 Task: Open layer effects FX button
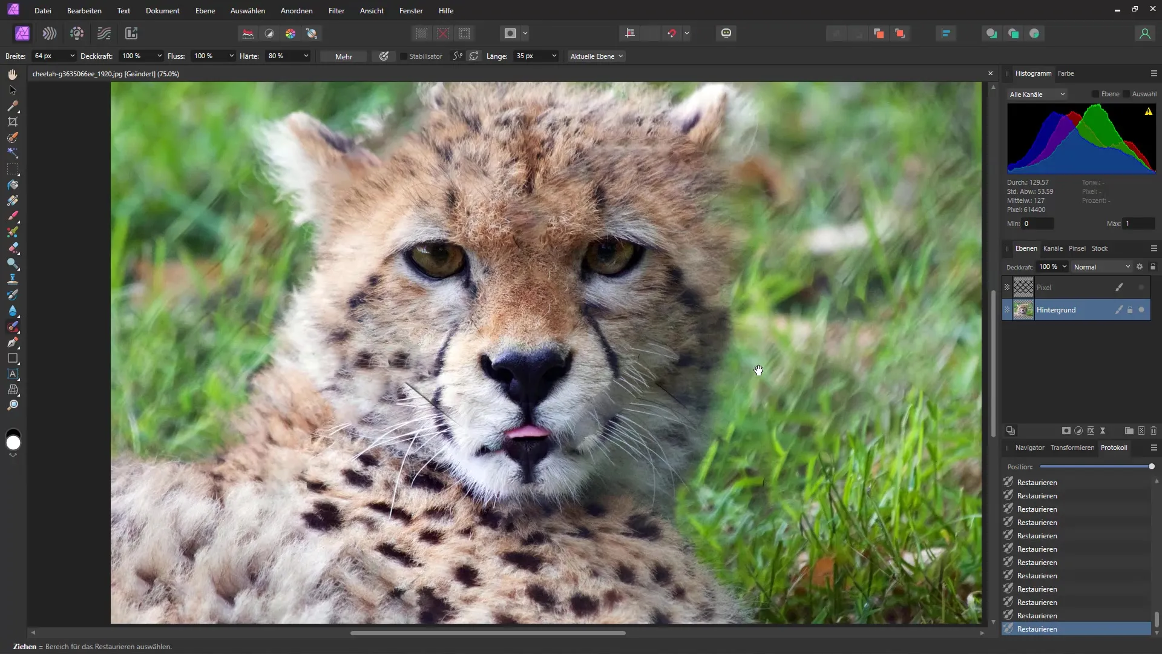pyautogui.click(x=1091, y=431)
